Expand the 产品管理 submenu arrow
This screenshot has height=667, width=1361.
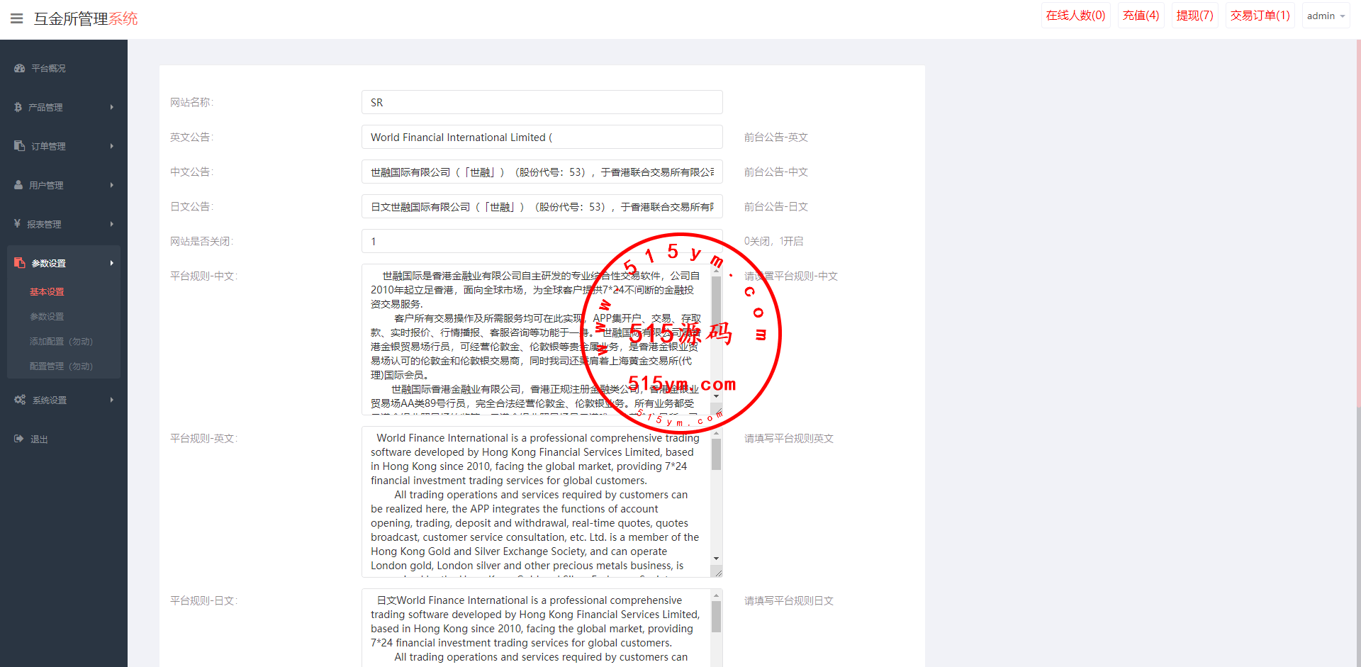tap(111, 107)
